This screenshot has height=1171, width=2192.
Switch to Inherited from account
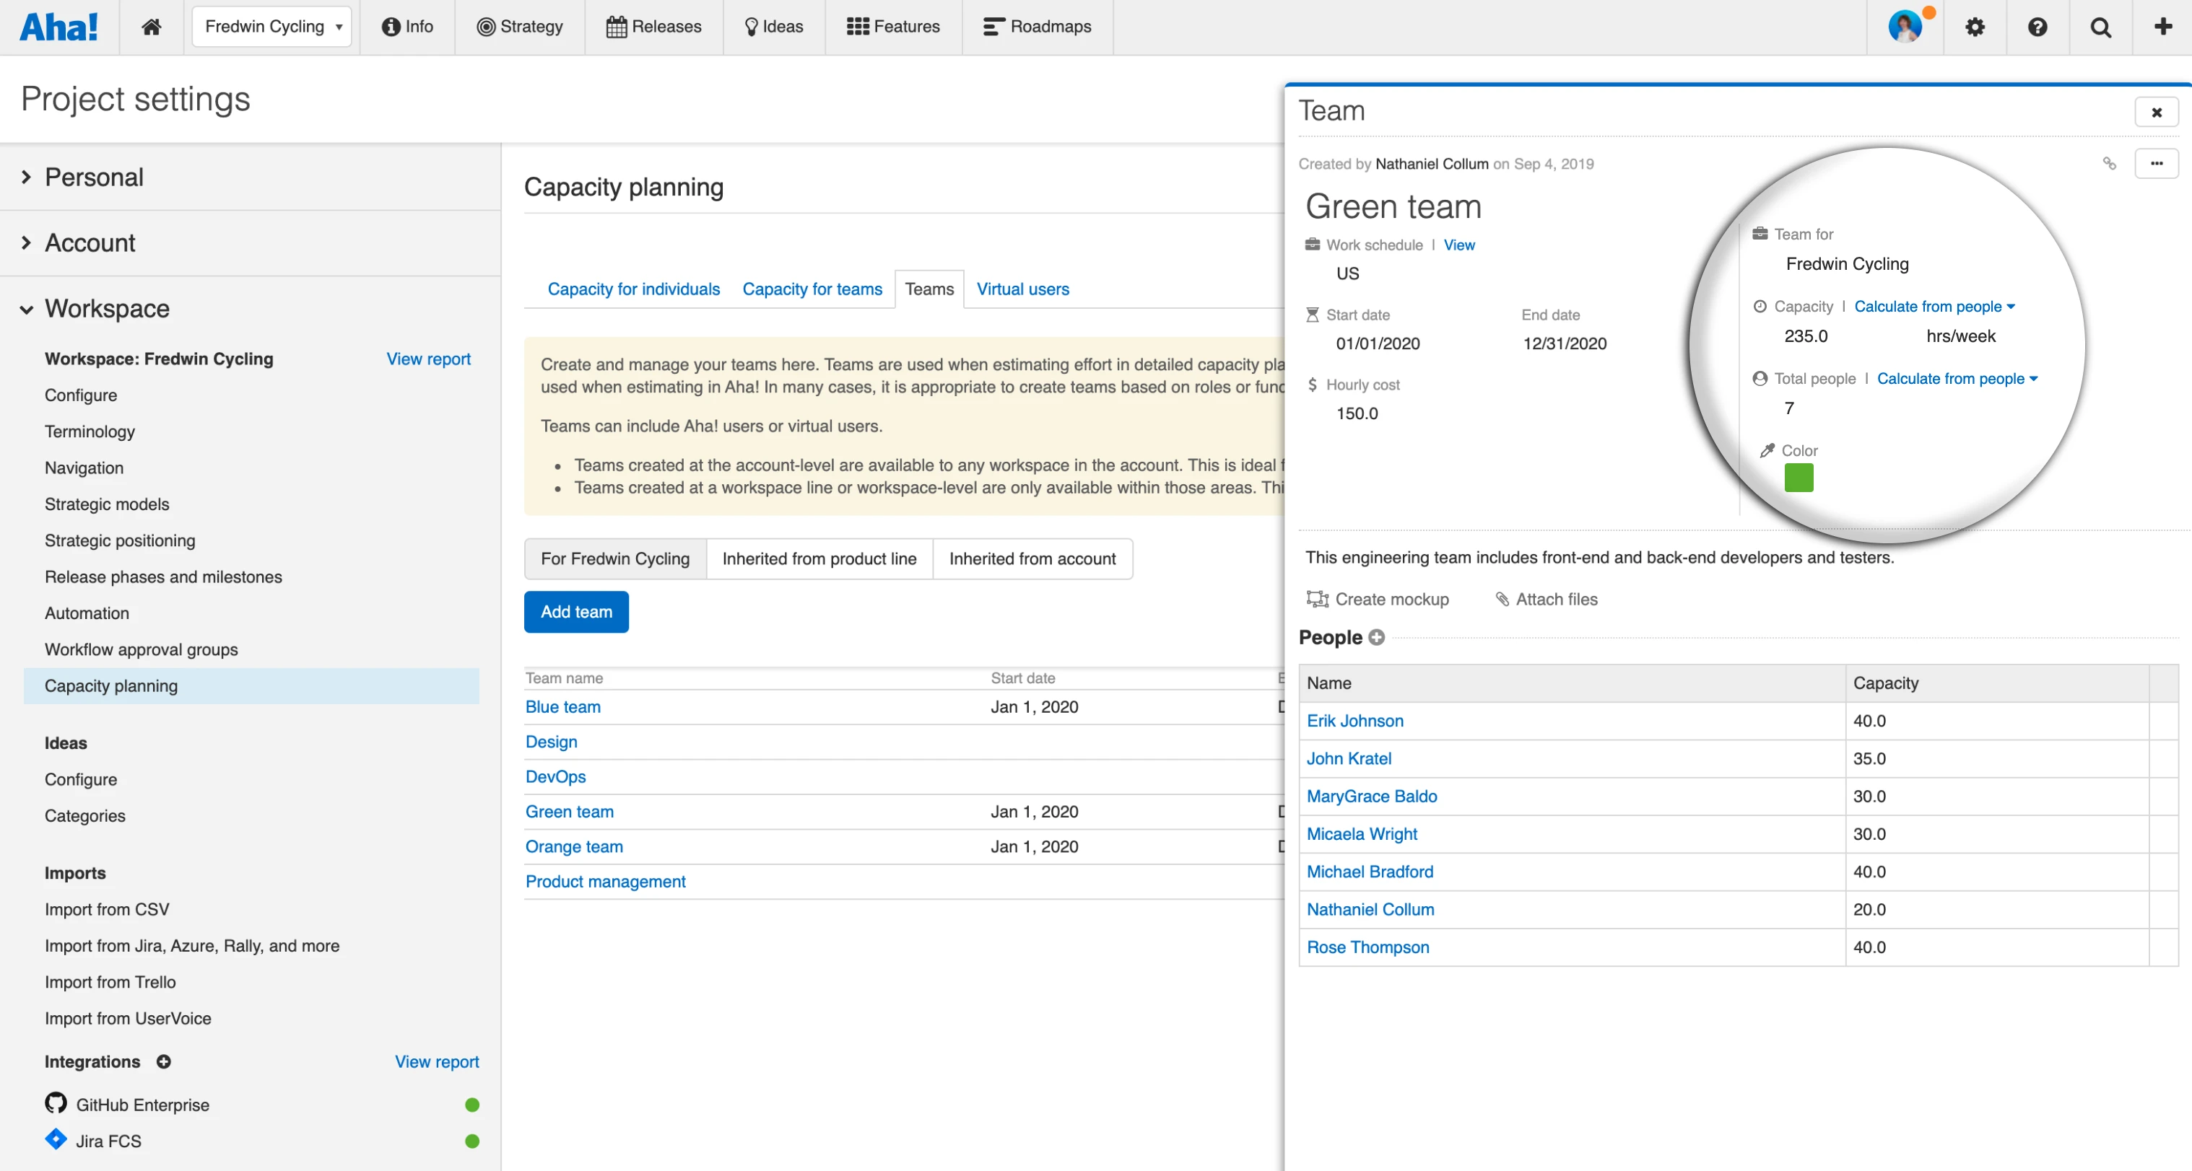[1031, 558]
